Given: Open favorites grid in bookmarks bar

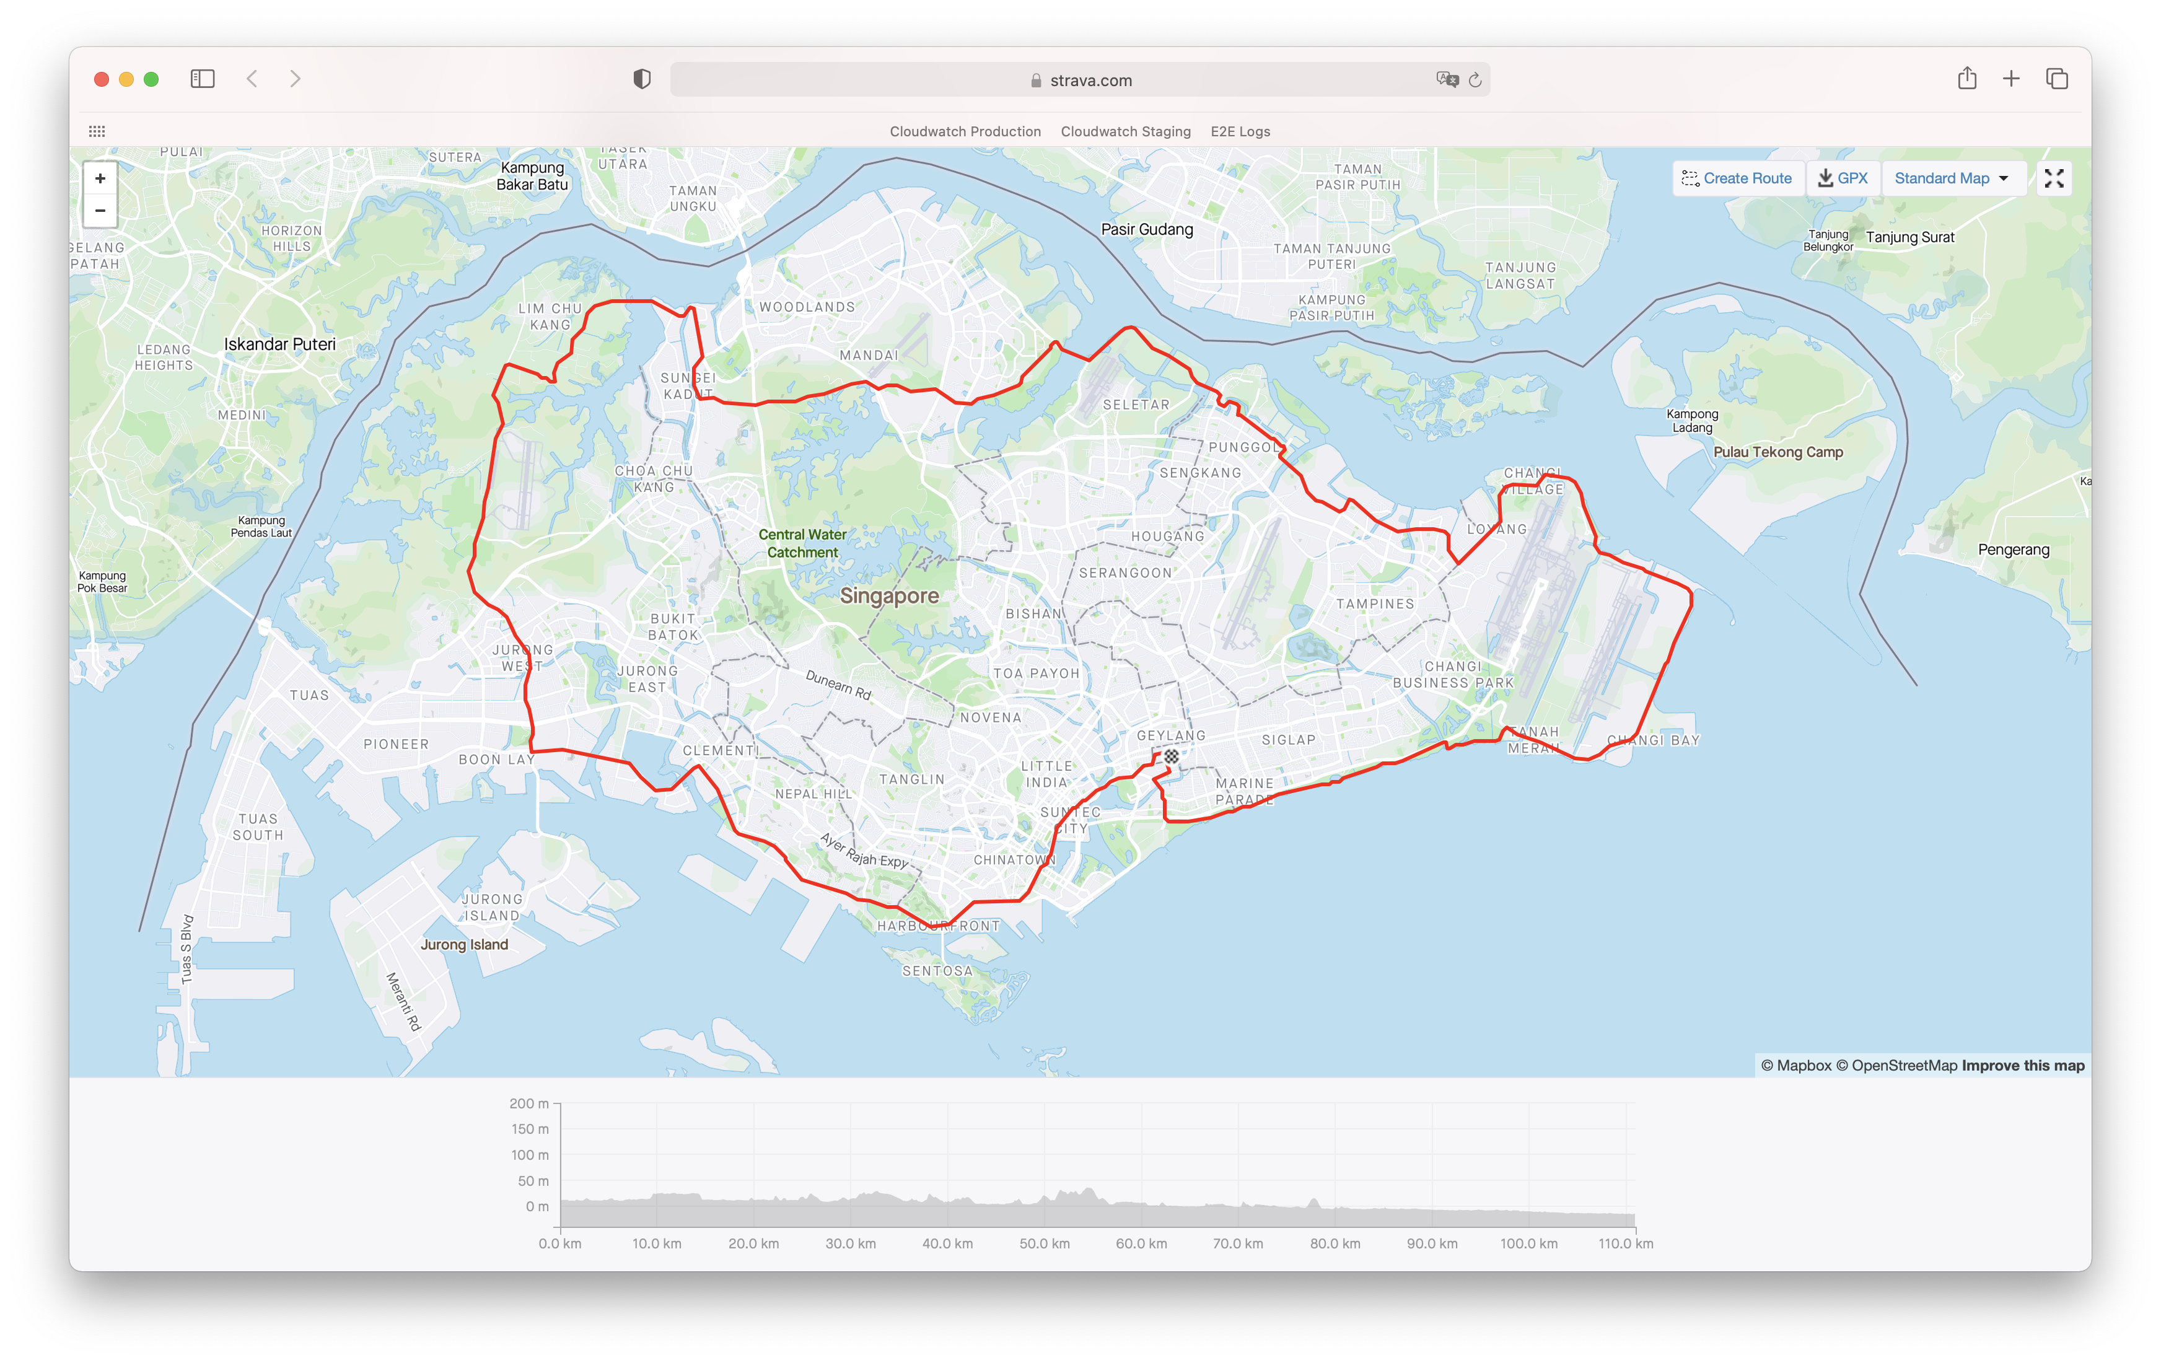Looking at the screenshot, I should coord(97,131).
